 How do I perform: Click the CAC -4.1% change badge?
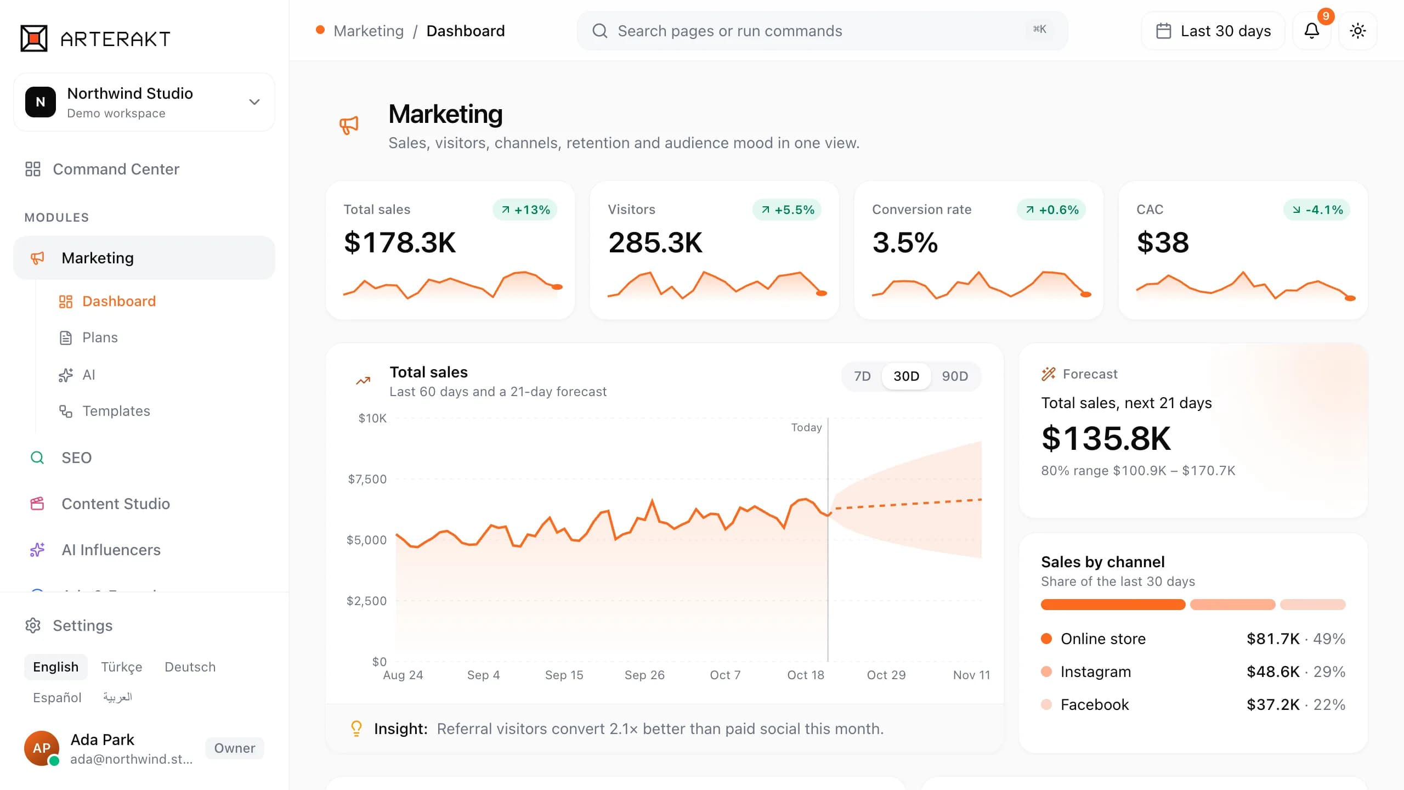(1316, 210)
